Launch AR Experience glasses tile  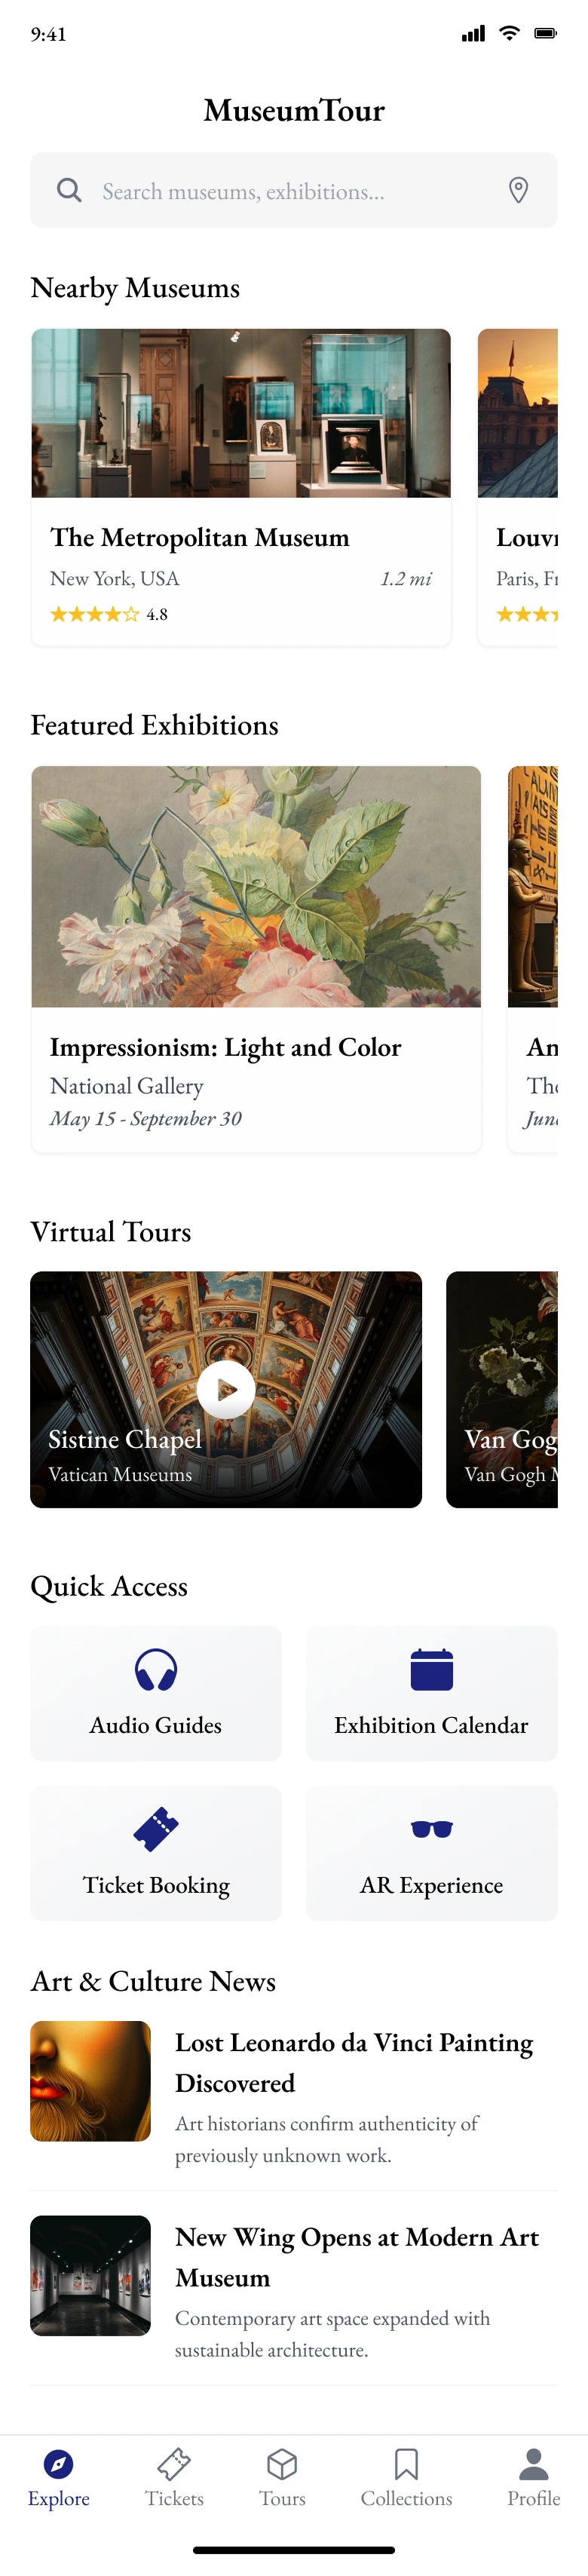(x=431, y=1853)
